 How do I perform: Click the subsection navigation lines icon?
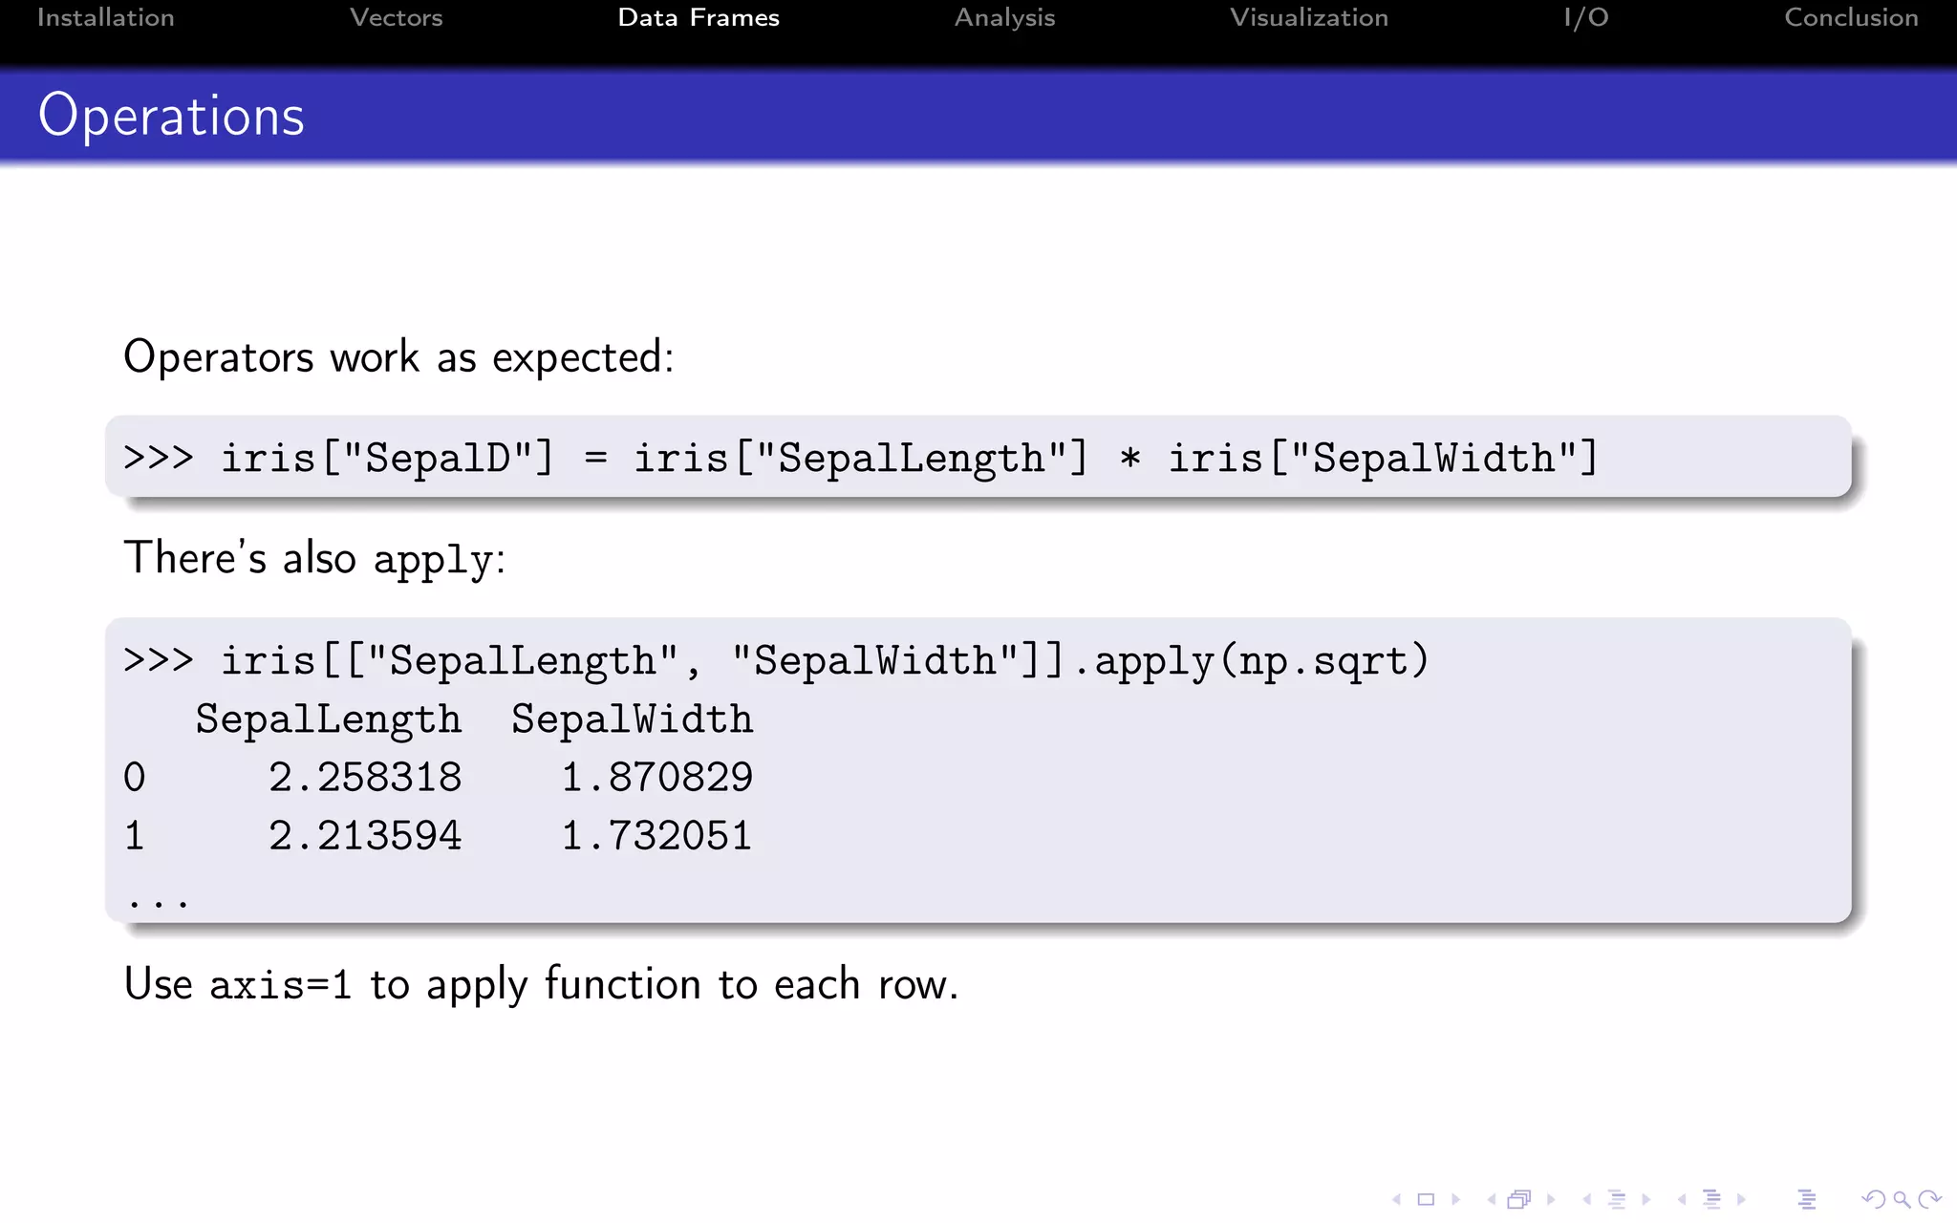point(1617,1199)
